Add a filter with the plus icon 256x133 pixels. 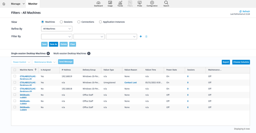pyautogui.click(x=141, y=36)
